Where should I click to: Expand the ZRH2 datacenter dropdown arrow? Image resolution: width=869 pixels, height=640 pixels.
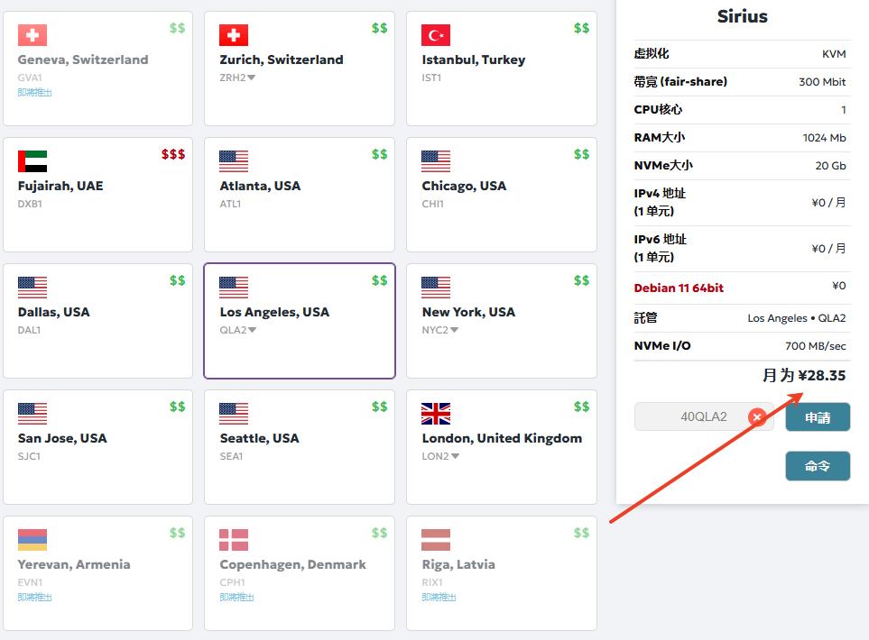252,78
